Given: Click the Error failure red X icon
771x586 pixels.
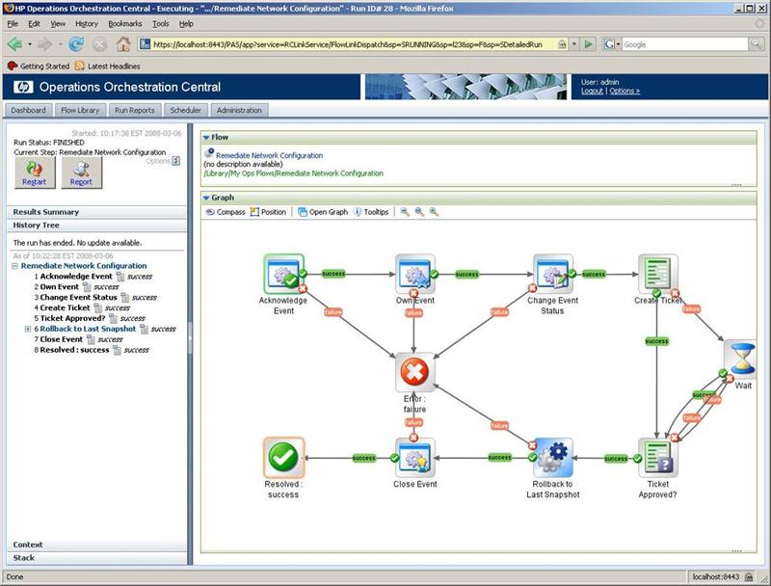Looking at the screenshot, I should coord(415,372).
